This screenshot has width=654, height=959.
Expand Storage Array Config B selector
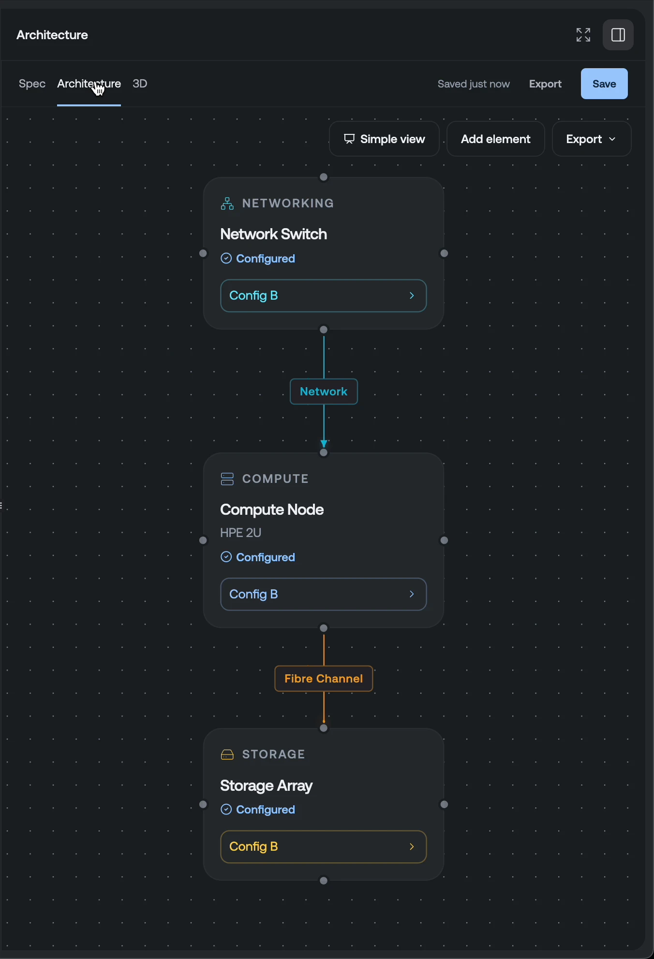pyautogui.click(x=324, y=847)
